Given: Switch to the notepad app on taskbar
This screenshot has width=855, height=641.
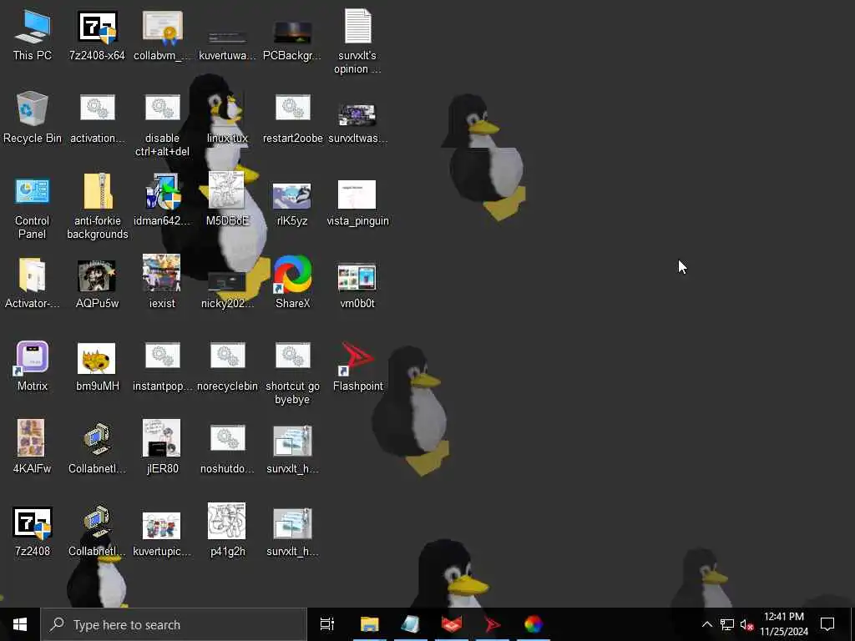Looking at the screenshot, I should coord(411,624).
